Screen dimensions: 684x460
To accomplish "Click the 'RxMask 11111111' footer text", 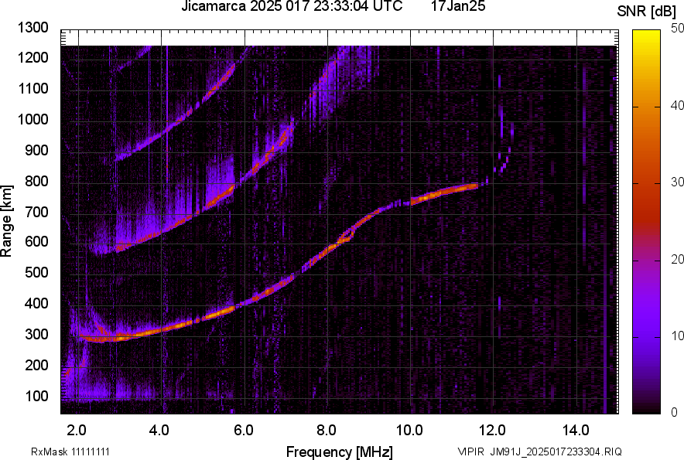I will (70, 451).
